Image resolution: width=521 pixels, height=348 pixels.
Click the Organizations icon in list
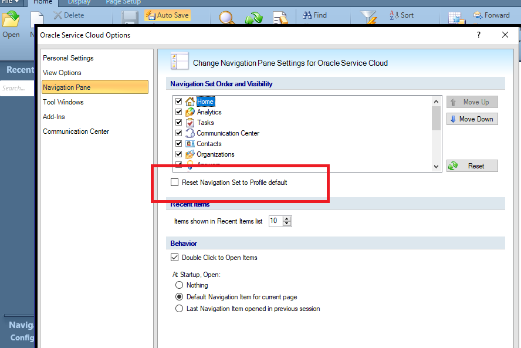(190, 154)
